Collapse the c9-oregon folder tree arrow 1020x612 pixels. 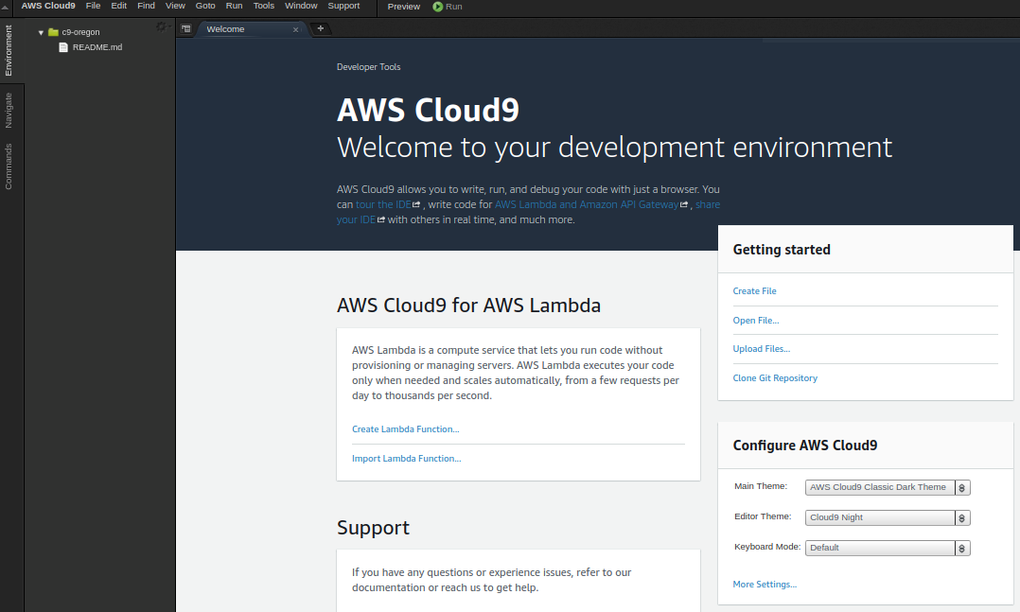pyautogui.click(x=41, y=32)
